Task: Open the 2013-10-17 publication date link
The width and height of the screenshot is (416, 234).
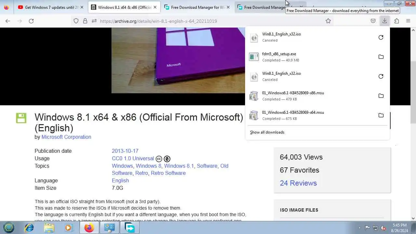Action: click(x=125, y=151)
